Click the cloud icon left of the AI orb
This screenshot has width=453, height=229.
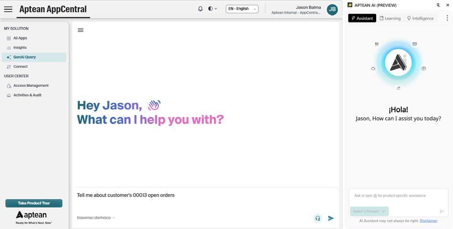click(x=373, y=69)
